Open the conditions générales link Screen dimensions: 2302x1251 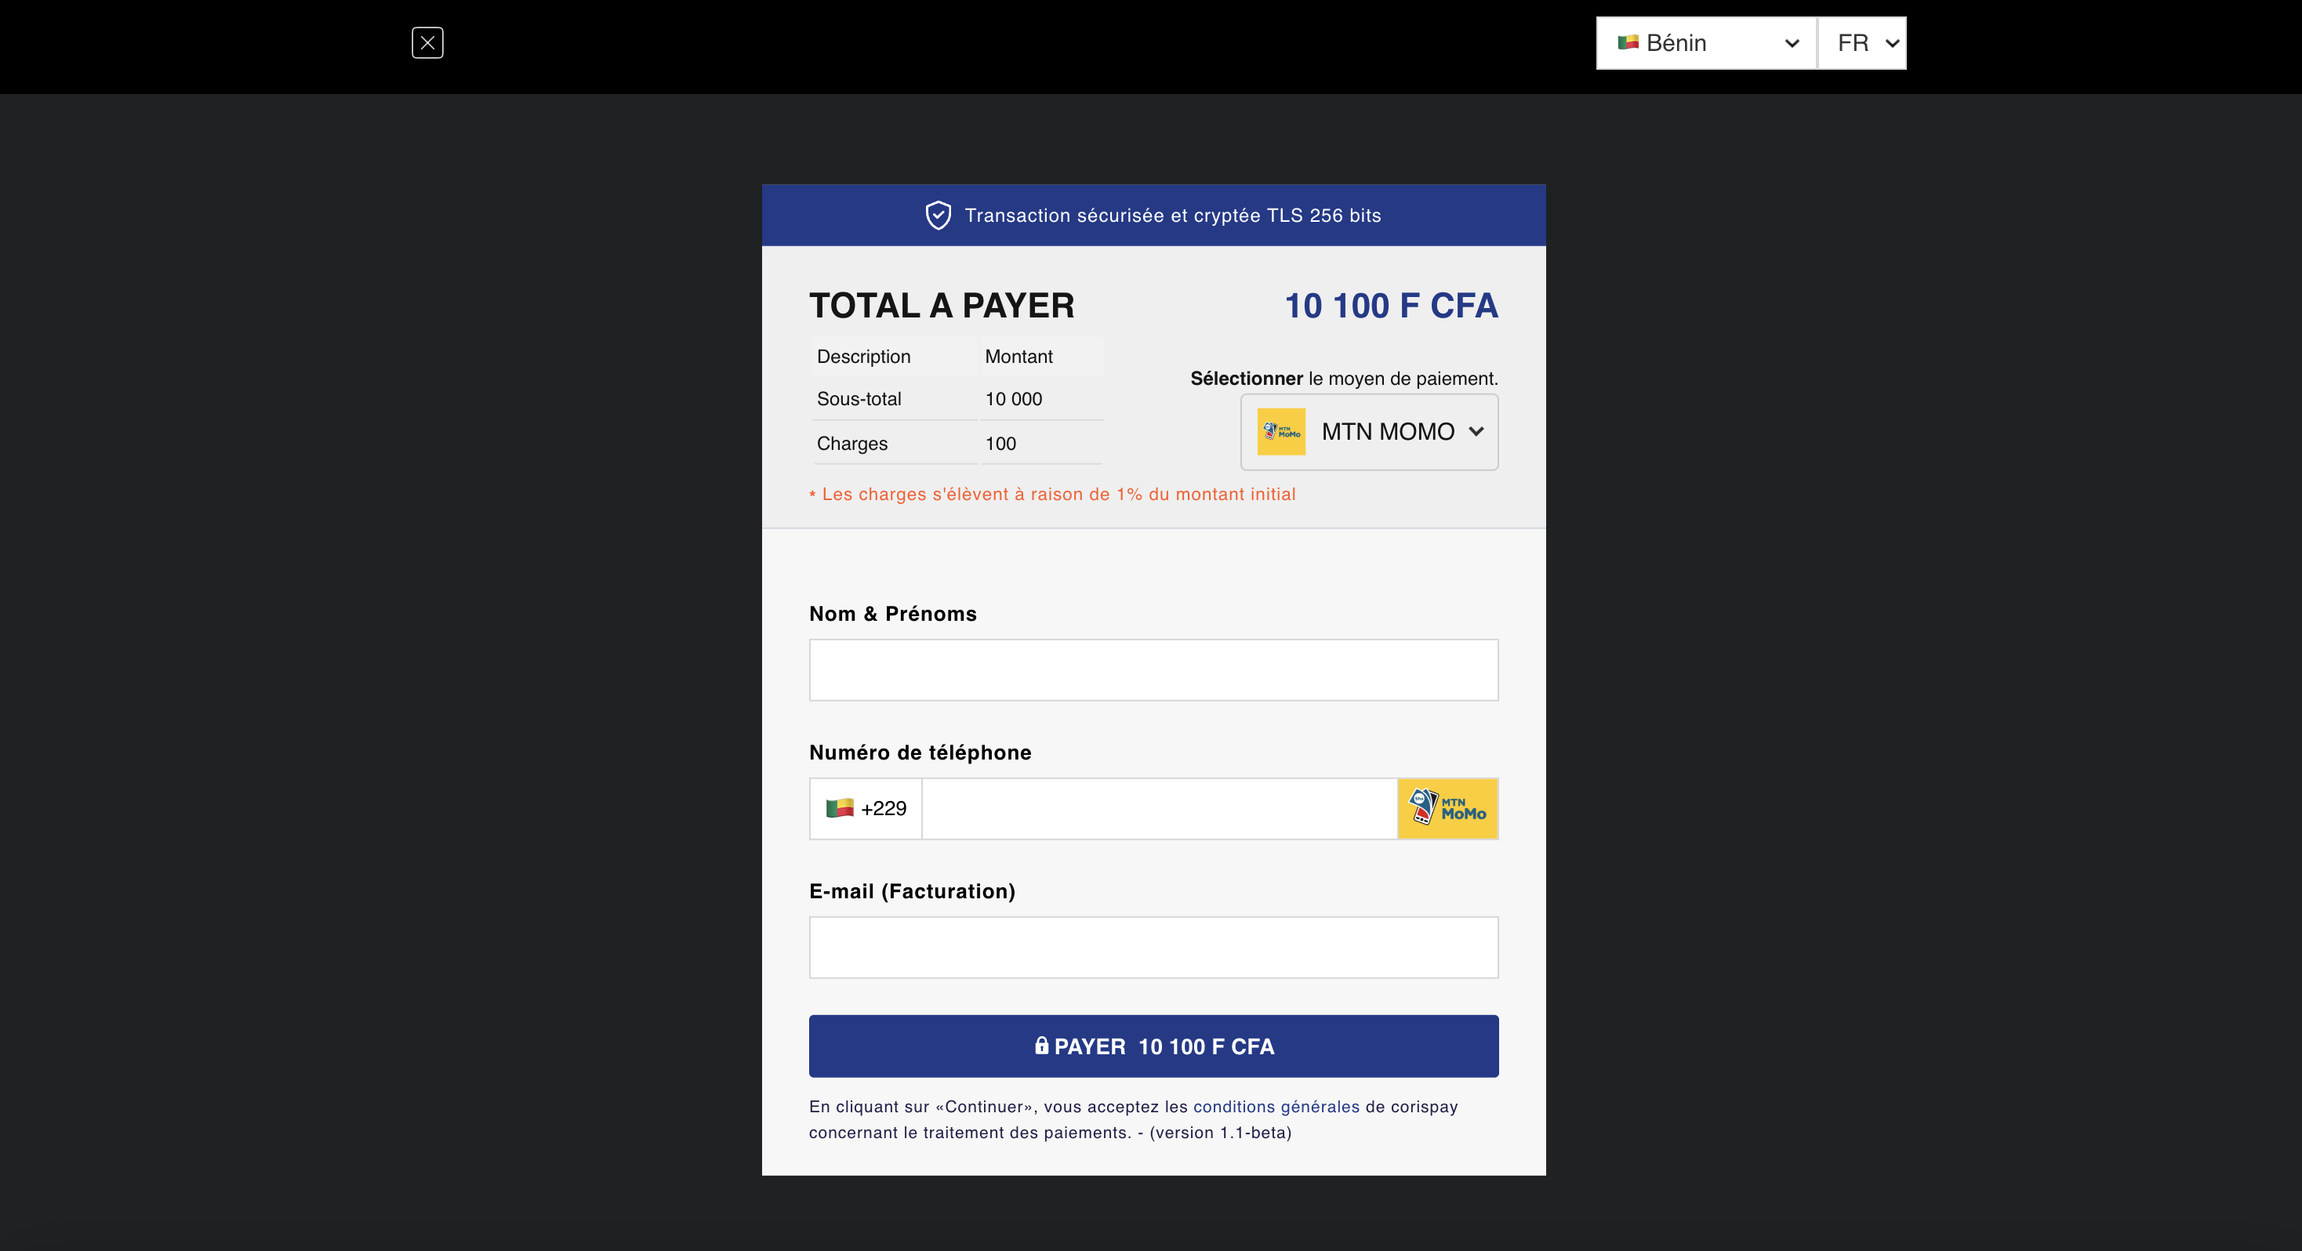click(1275, 1106)
